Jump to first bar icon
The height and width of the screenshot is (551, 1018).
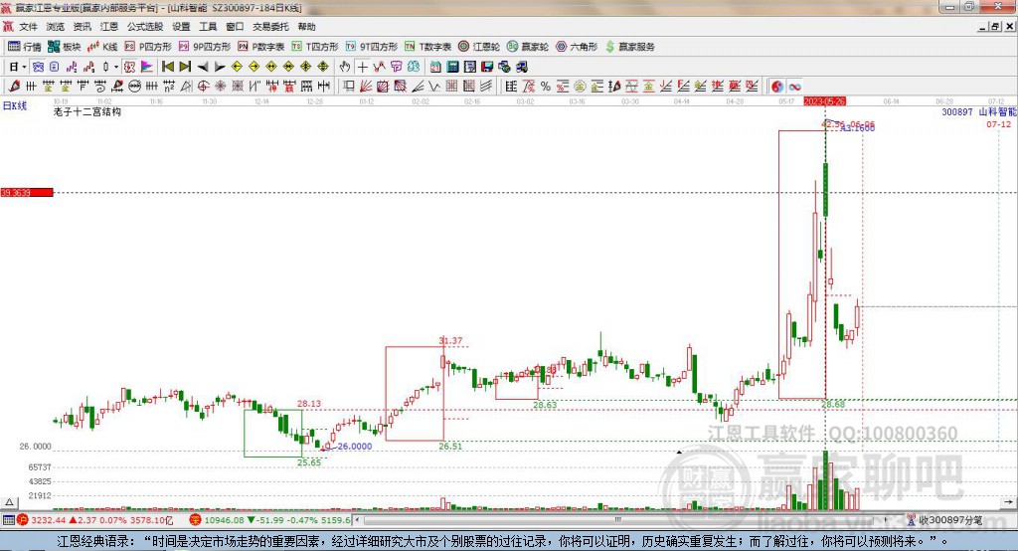tap(167, 67)
